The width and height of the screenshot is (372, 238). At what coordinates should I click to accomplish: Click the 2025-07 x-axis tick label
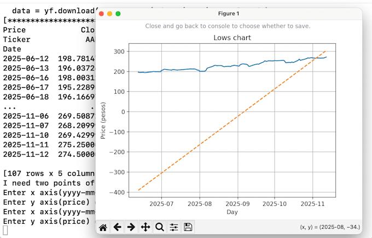click(161, 204)
